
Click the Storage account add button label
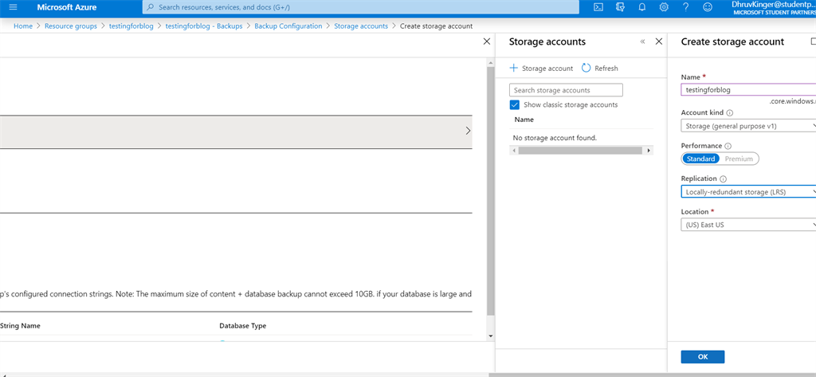[547, 69]
